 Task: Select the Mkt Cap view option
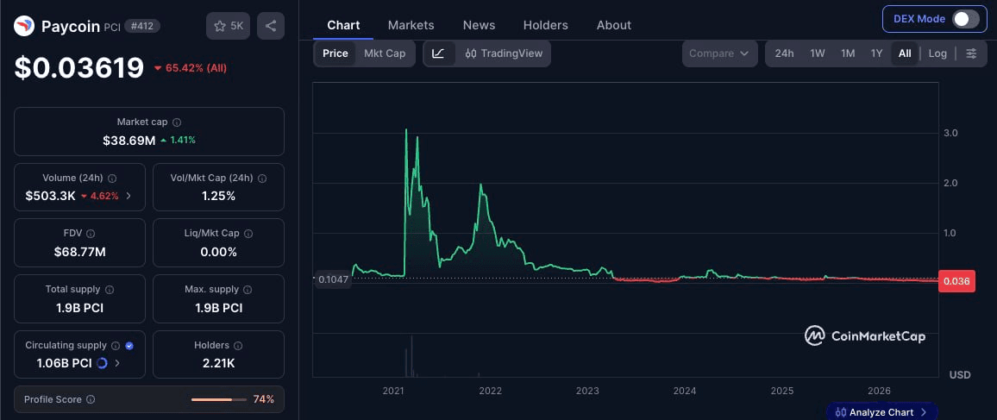pyautogui.click(x=385, y=53)
